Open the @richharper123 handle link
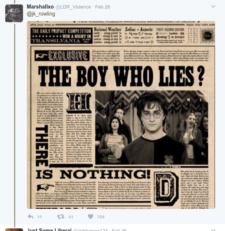The image size is (225, 231). tap(90, 230)
